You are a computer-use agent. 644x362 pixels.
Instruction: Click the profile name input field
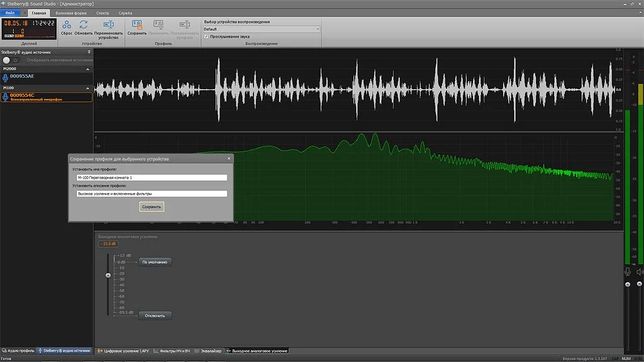(152, 177)
